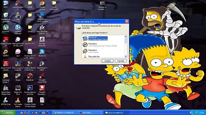This screenshot has height=115, width=206.
Task: Open AIMP3 music player
Action: pyautogui.click(x=6, y=53)
